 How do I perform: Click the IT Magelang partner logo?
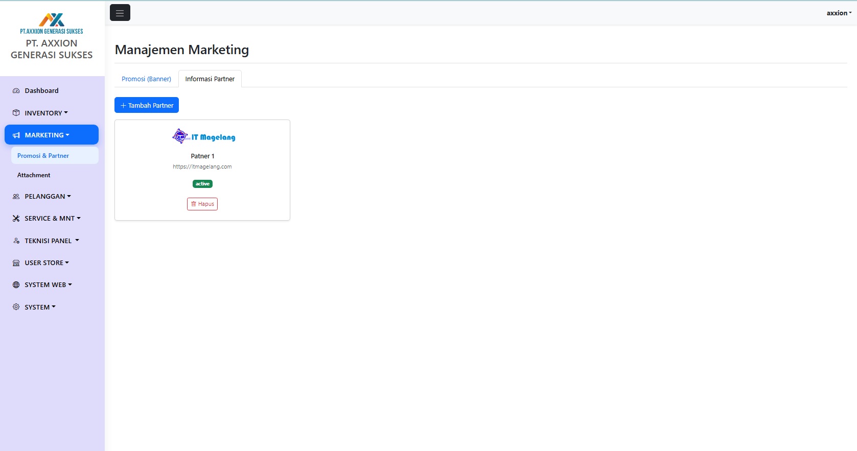tap(203, 136)
